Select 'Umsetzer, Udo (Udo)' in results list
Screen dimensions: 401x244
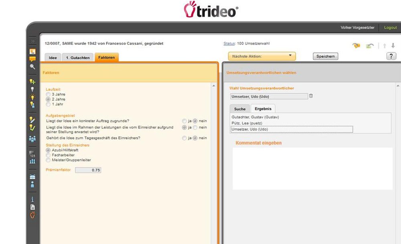tap(292, 130)
